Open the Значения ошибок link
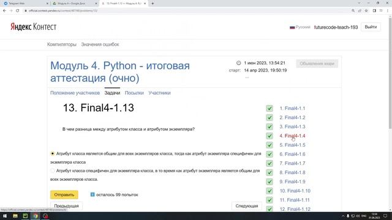 (100, 45)
